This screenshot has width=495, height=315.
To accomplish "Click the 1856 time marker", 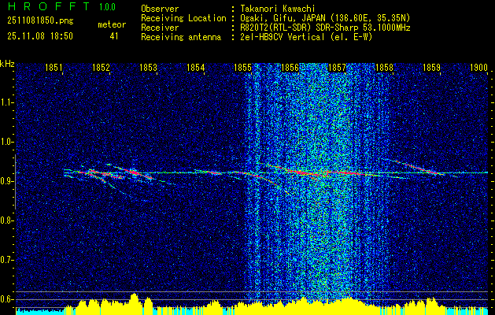I will (290, 67).
